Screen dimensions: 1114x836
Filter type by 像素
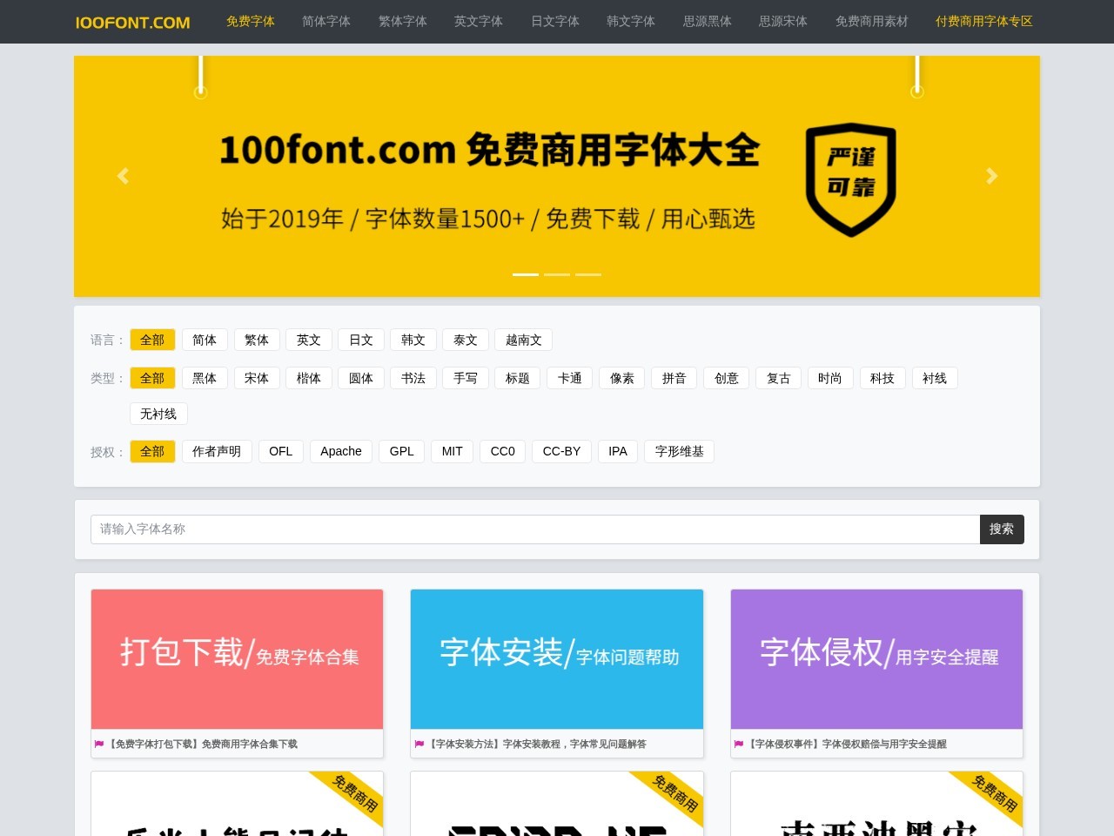tap(622, 378)
